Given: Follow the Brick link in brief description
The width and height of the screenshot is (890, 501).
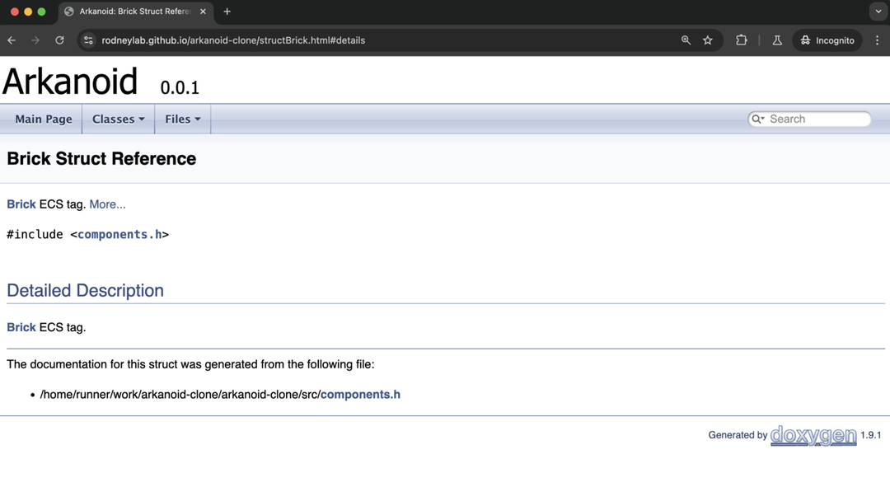Looking at the screenshot, I should tap(21, 204).
